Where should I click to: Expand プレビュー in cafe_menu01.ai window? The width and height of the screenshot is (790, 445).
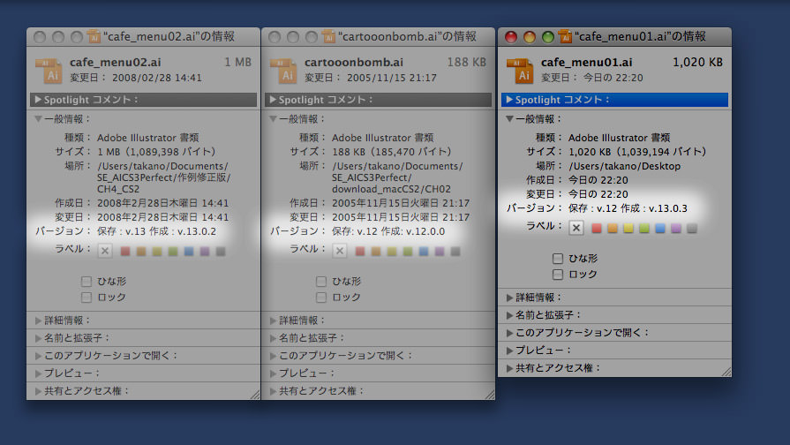(x=509, y=351)
